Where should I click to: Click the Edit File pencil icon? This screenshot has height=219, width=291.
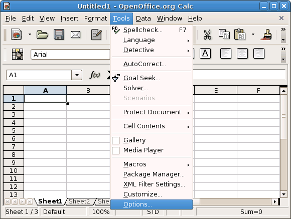(96, 35)
